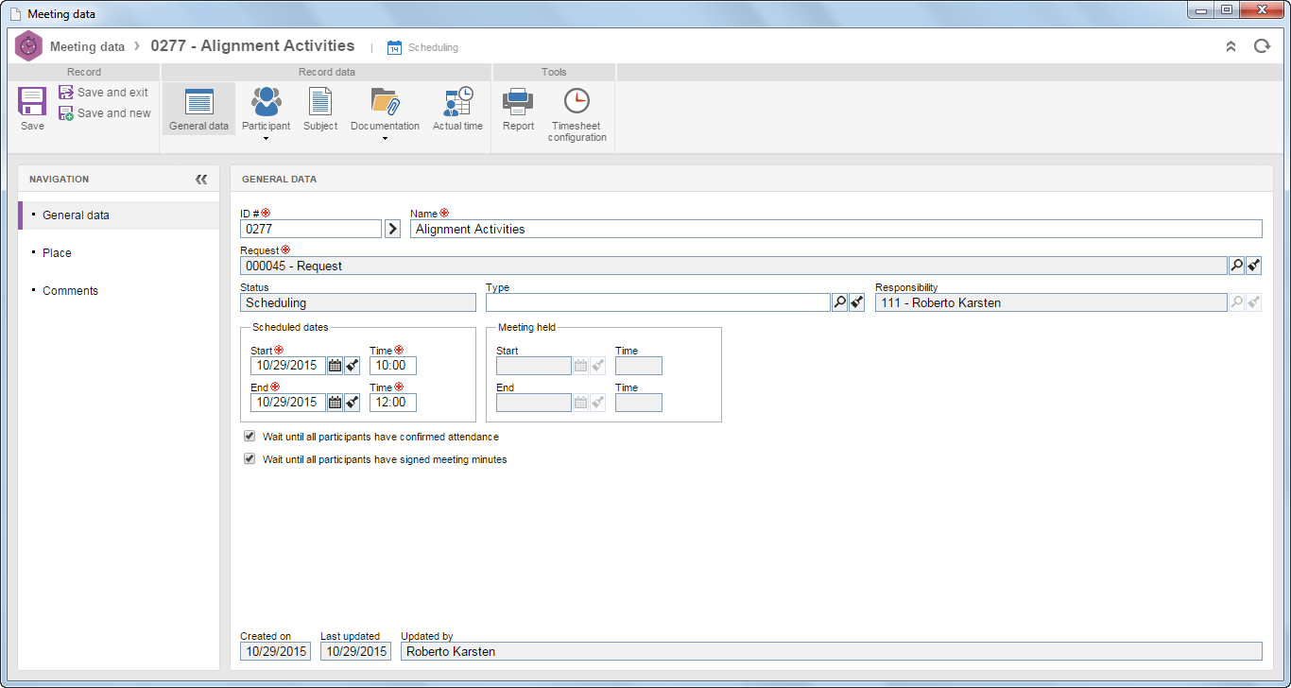Screen dimensions: 1291x688
Task: Expand the Documentation dropdown arrow
Action: pyautogui.click(x=385, y=139)
